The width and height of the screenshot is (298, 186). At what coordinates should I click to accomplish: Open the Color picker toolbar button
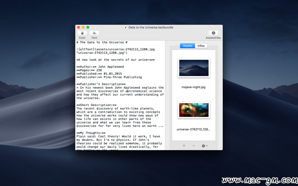pyautogui.click(x=82, y=33)
